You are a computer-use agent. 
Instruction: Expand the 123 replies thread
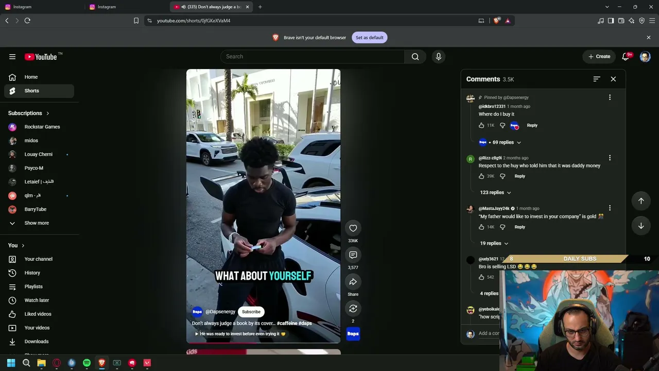(x=495, y=193)
